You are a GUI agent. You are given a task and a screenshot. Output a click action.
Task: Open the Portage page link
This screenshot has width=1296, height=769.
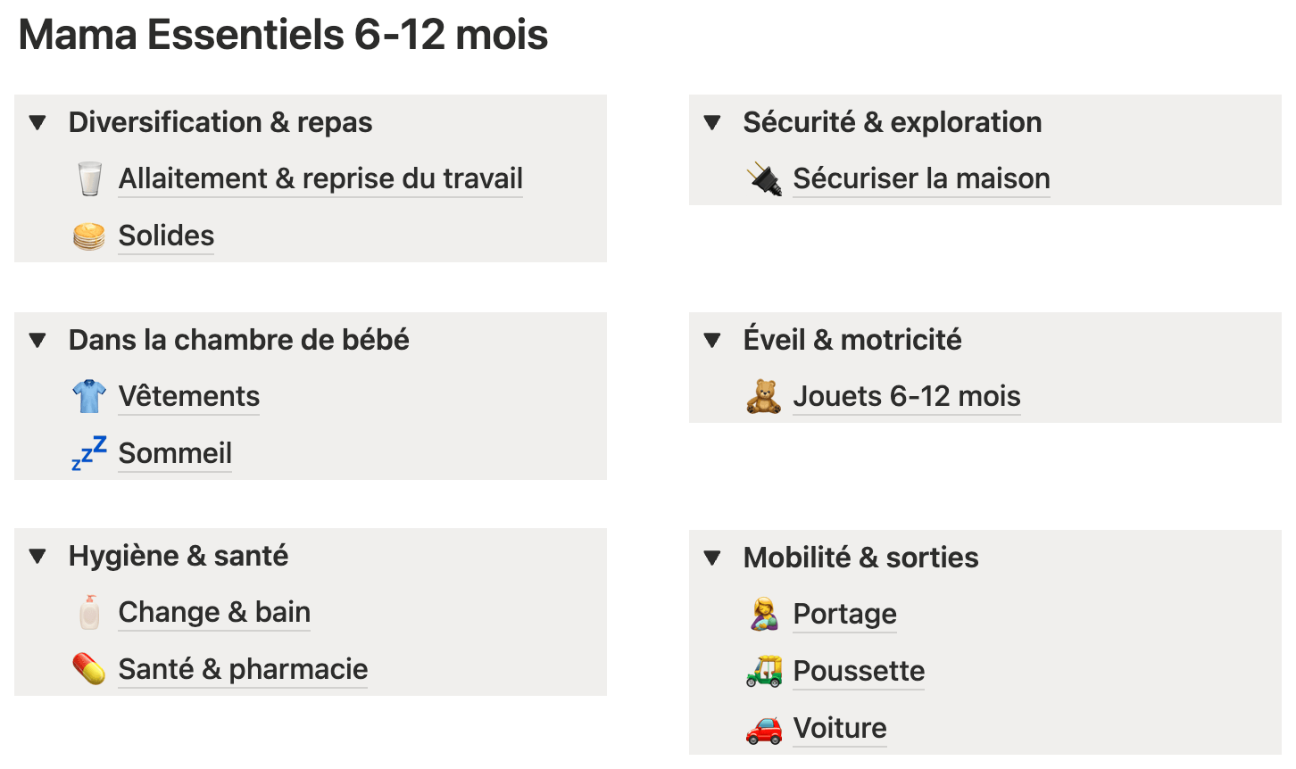pos(844,615)
